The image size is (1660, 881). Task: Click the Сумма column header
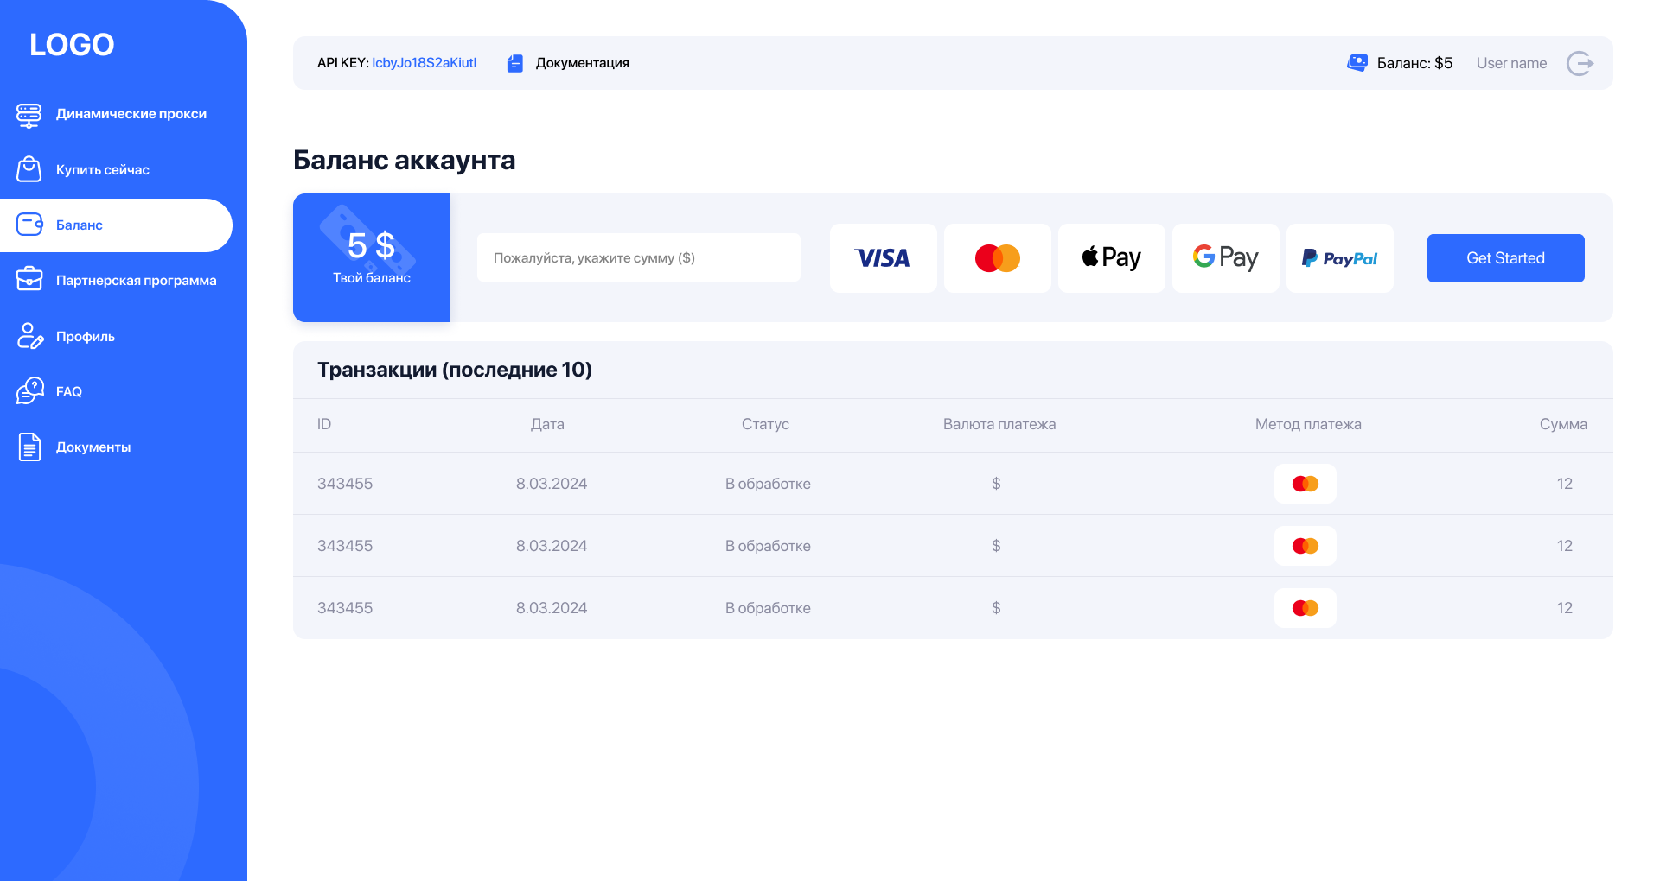1563,424
